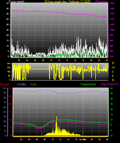The height and width of the screenshot is (143, 120).
Task: Click the "100" humidity axis value
Action: coord(4,88)
